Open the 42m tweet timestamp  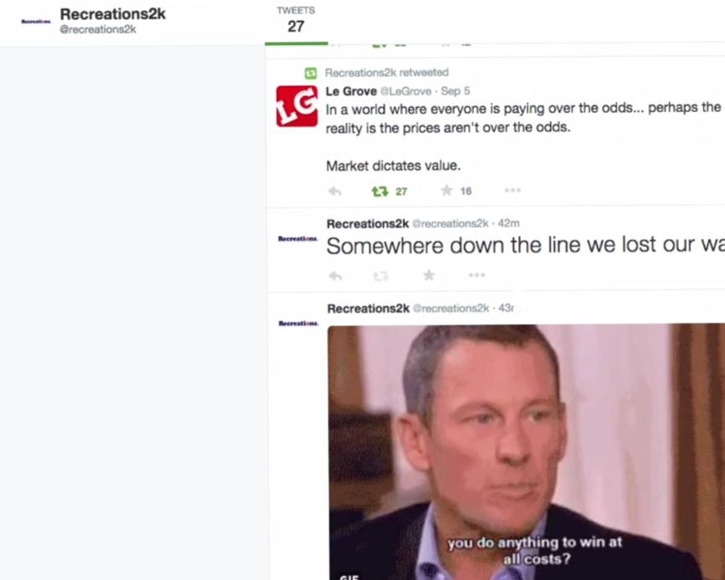509,223
